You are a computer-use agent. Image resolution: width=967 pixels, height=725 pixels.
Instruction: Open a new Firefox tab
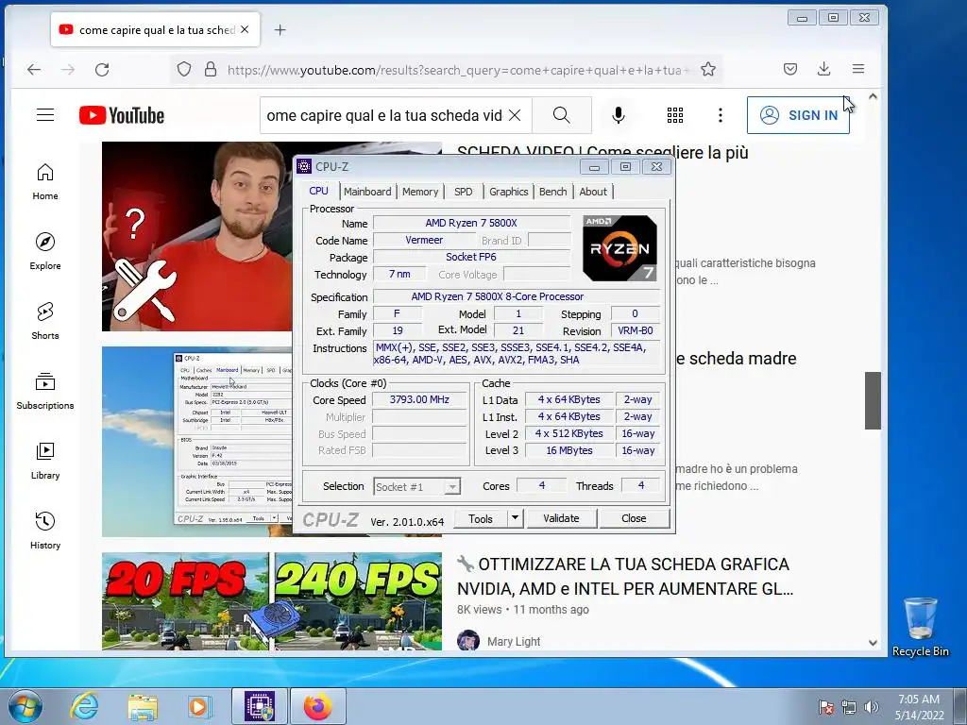click(x=280, y=29)
